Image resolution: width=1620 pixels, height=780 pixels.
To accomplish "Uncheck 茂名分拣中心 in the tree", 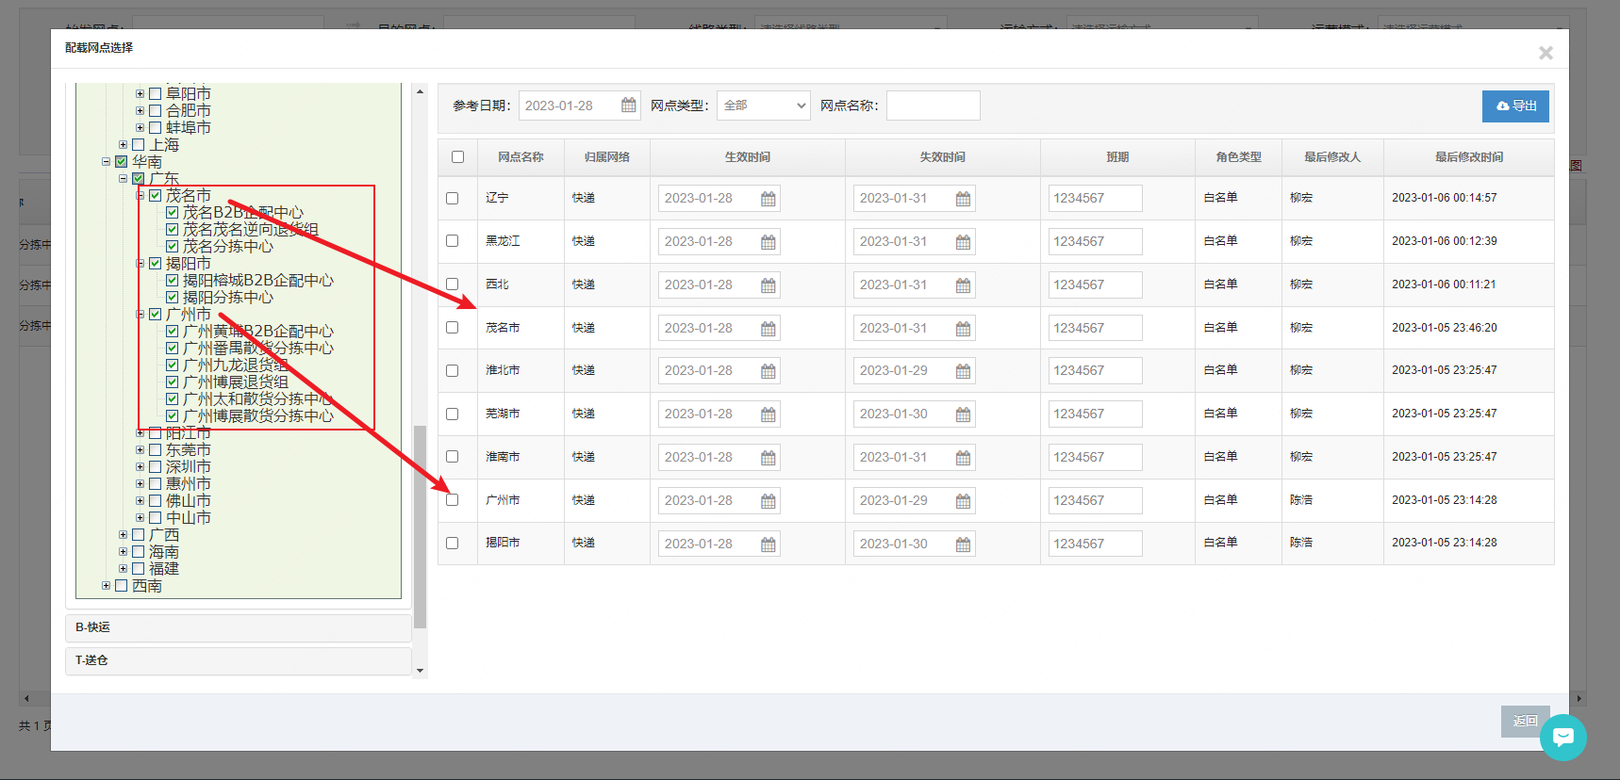I will pyautogui.click(x=173, y=246).
